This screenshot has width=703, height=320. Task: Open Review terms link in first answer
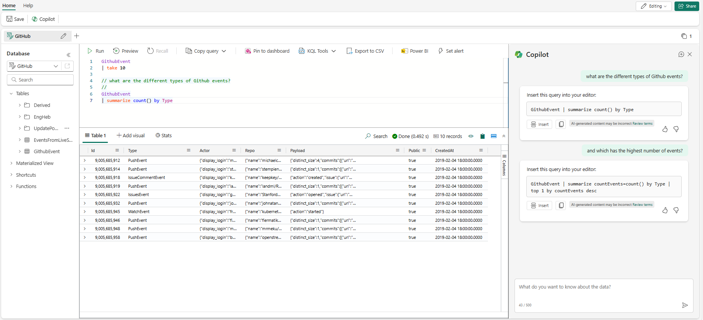(642, 124)
